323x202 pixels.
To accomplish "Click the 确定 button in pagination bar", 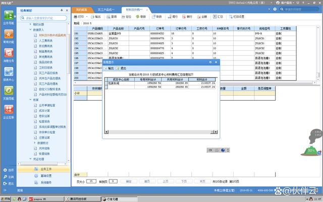I will (x=128, y=180).
